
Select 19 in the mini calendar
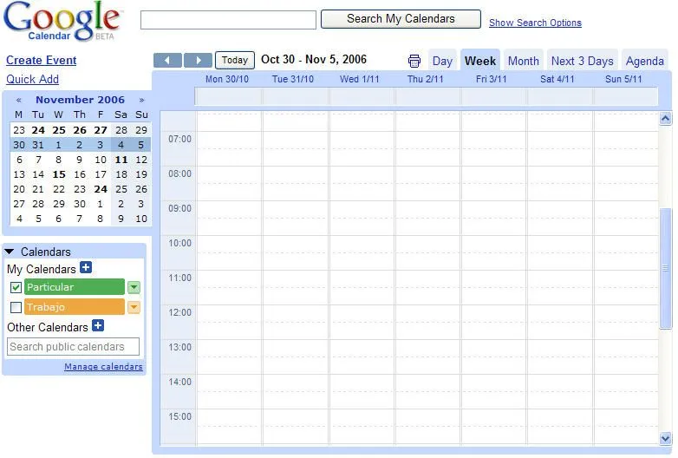click(x=141, y=174)
